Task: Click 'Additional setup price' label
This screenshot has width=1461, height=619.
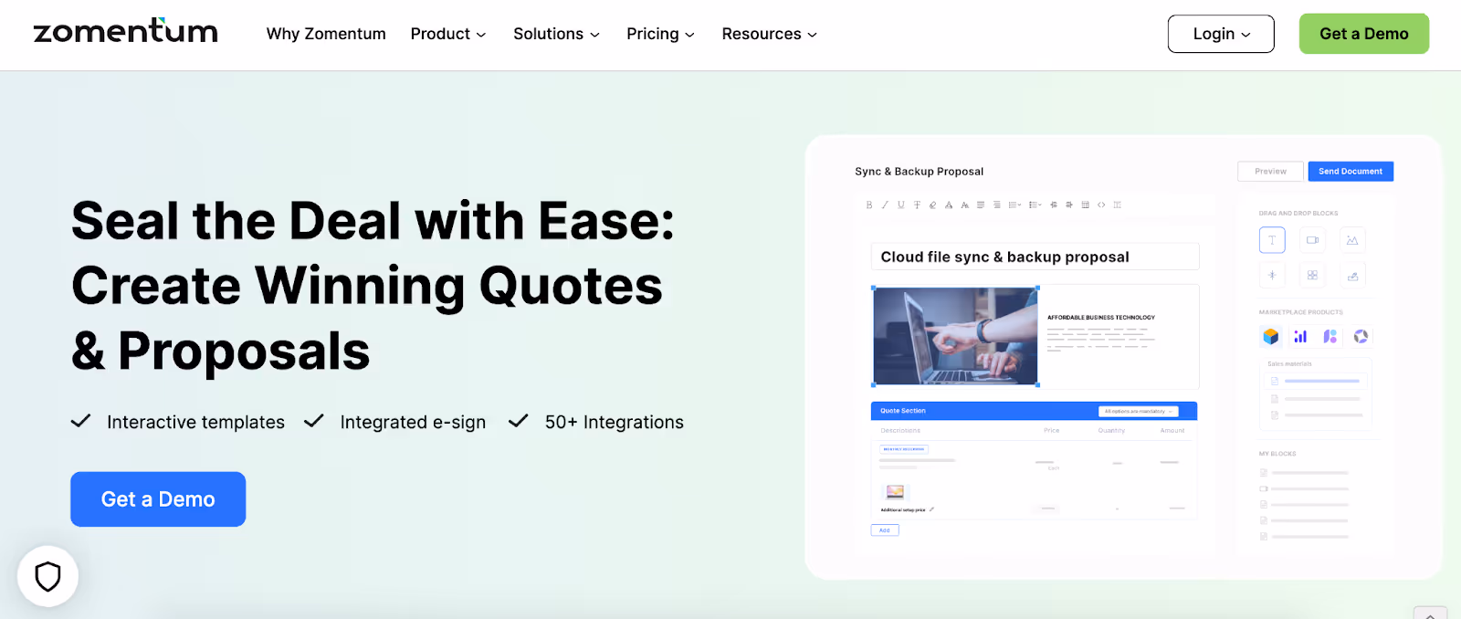Action: [x=903, y=509]
